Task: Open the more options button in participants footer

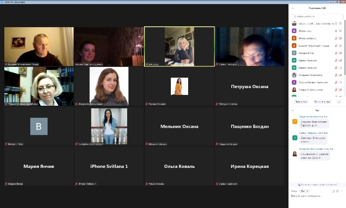Action: pos(339,102)
